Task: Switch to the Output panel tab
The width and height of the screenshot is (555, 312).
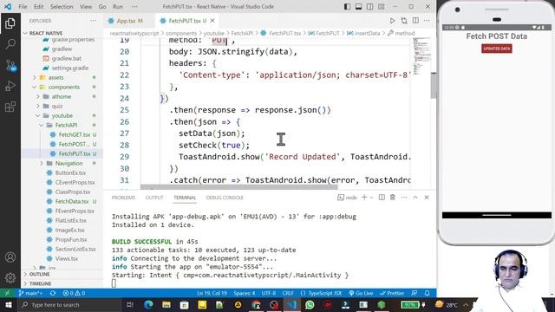Action: pyautogui.click(x=154, y=198)
